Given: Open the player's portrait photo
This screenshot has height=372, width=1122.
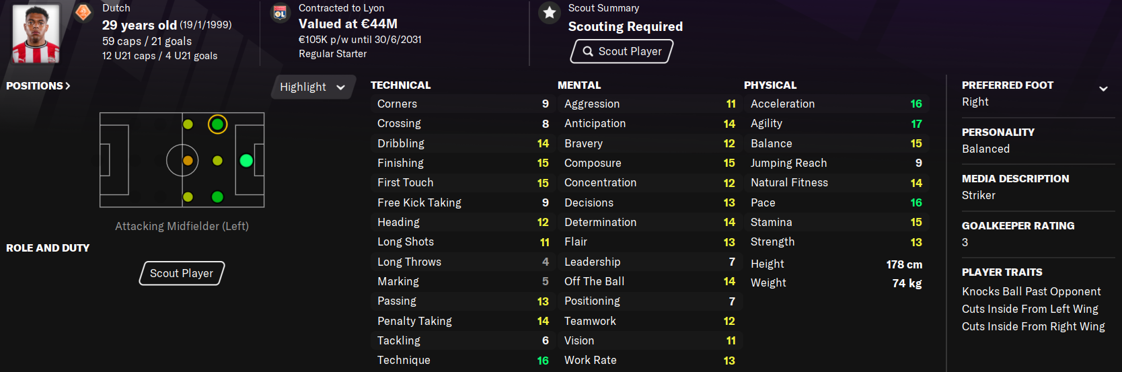Looking at the screenshot, I should click(36, 33).
